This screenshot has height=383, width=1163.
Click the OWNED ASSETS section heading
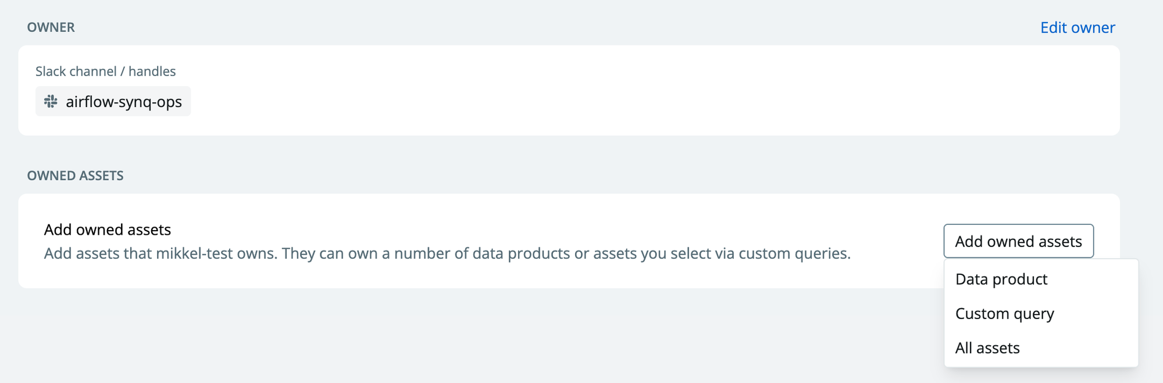pos(76,176)
